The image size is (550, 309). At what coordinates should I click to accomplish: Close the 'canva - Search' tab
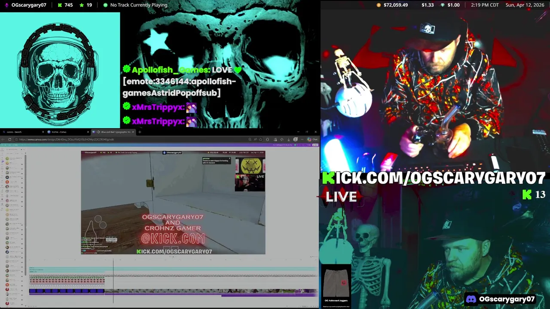(x=43, y=132)
